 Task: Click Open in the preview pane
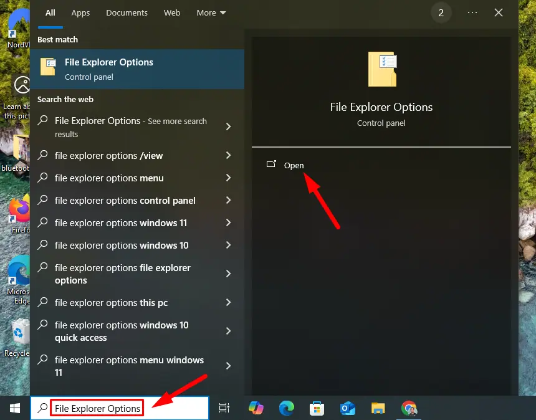point(294,165)
